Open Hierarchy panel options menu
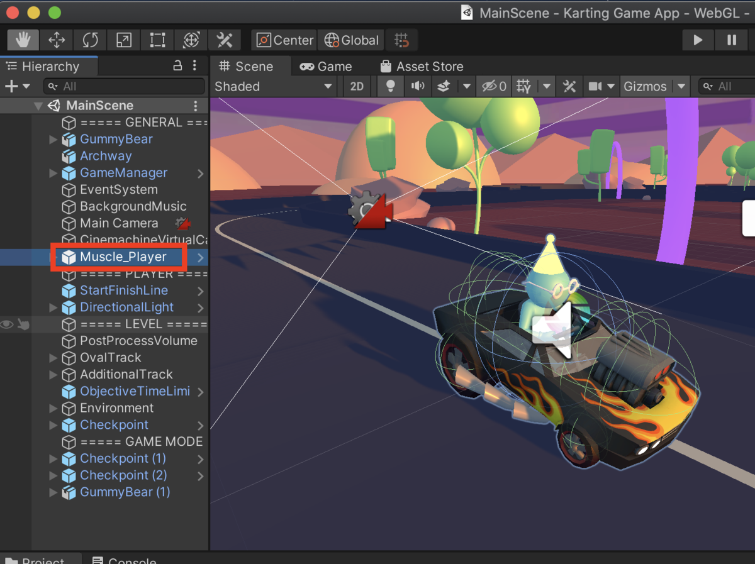The width and height of the screenshot is (755, 564). (194, 66)
